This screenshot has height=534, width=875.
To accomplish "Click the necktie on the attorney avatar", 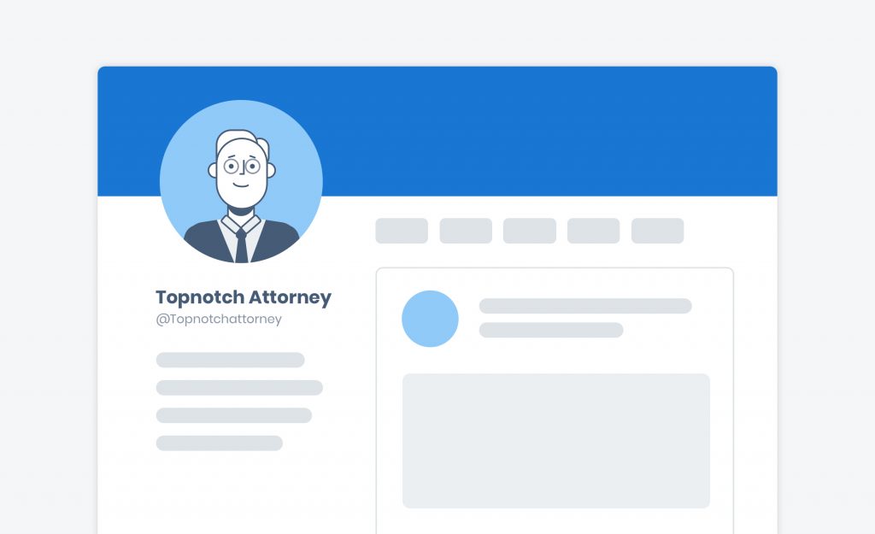I will point(241,246).
